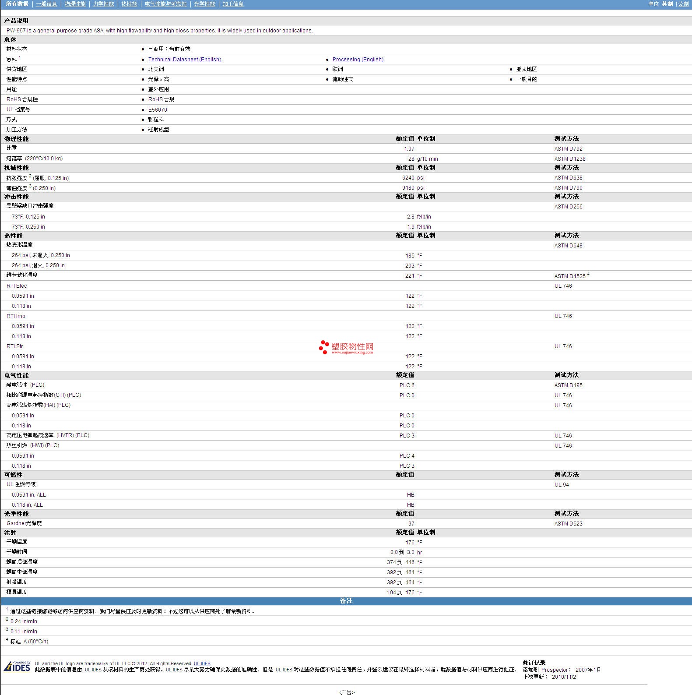Click the 亚太地区 supply region entry
692x695 pixels.
point(527,69)
